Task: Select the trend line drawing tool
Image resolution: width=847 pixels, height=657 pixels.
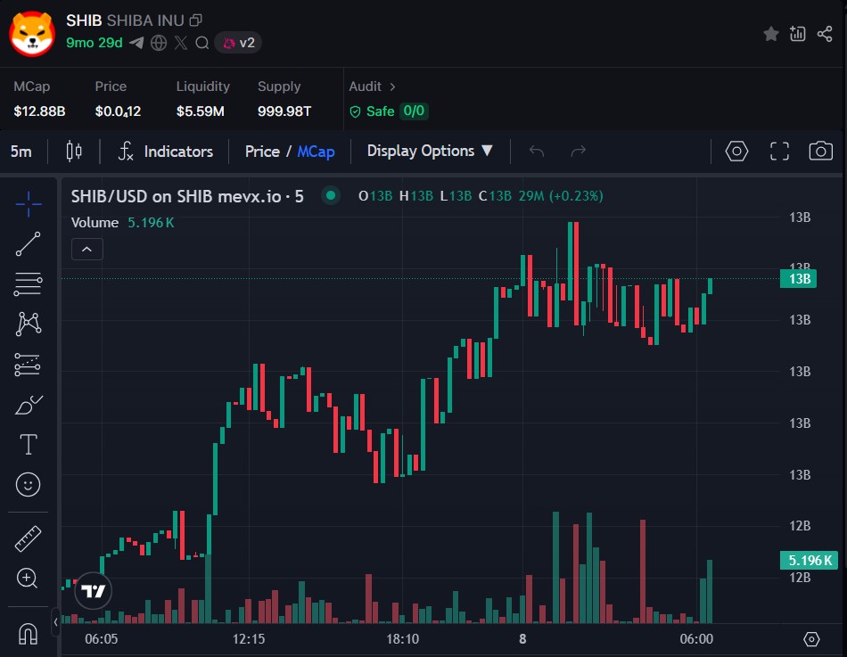Action: [x=29, y=244]
